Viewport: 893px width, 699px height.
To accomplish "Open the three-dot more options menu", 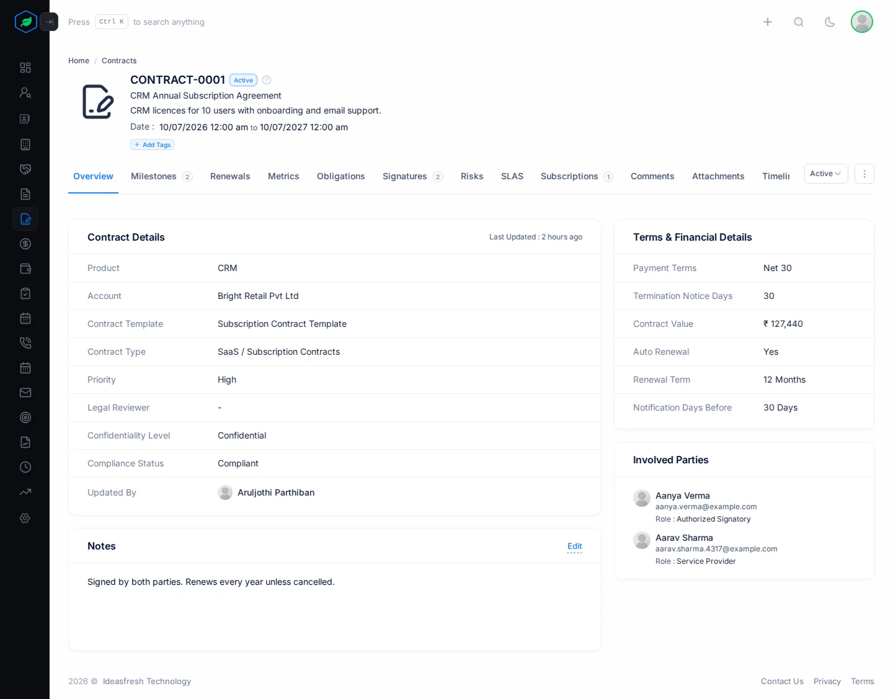I will (864, 174).
